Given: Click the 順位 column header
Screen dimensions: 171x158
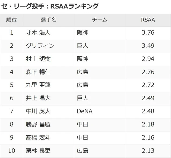Looking at the screenshot, I should [11, 20].
